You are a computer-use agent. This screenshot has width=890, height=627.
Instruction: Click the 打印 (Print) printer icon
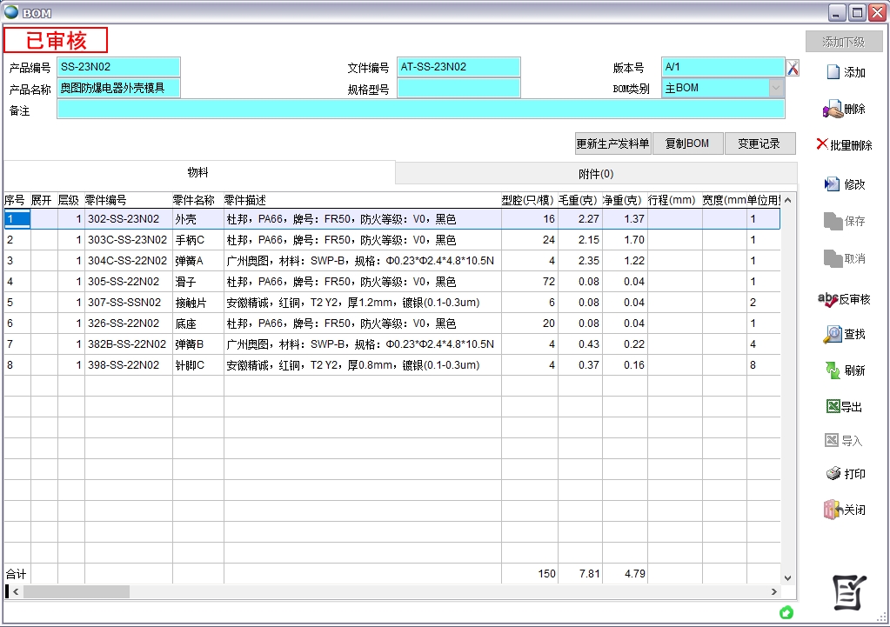click(833, 474)
